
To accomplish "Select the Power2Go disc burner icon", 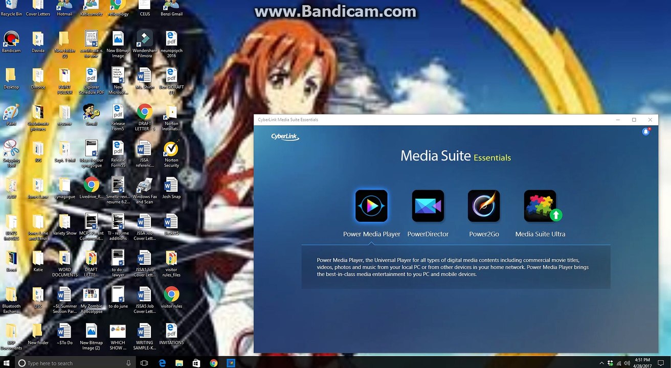I will (x=484, y=206).
